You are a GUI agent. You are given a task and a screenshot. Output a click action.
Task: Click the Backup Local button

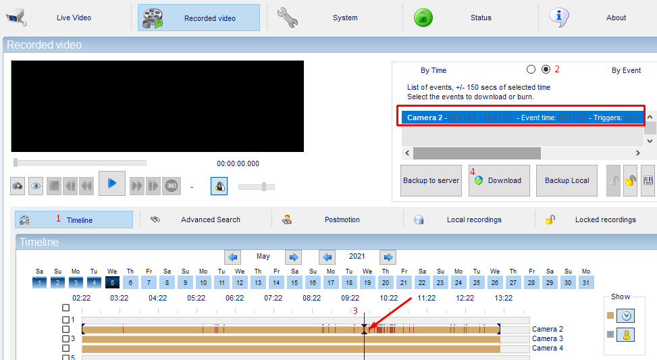pos(567,180)
